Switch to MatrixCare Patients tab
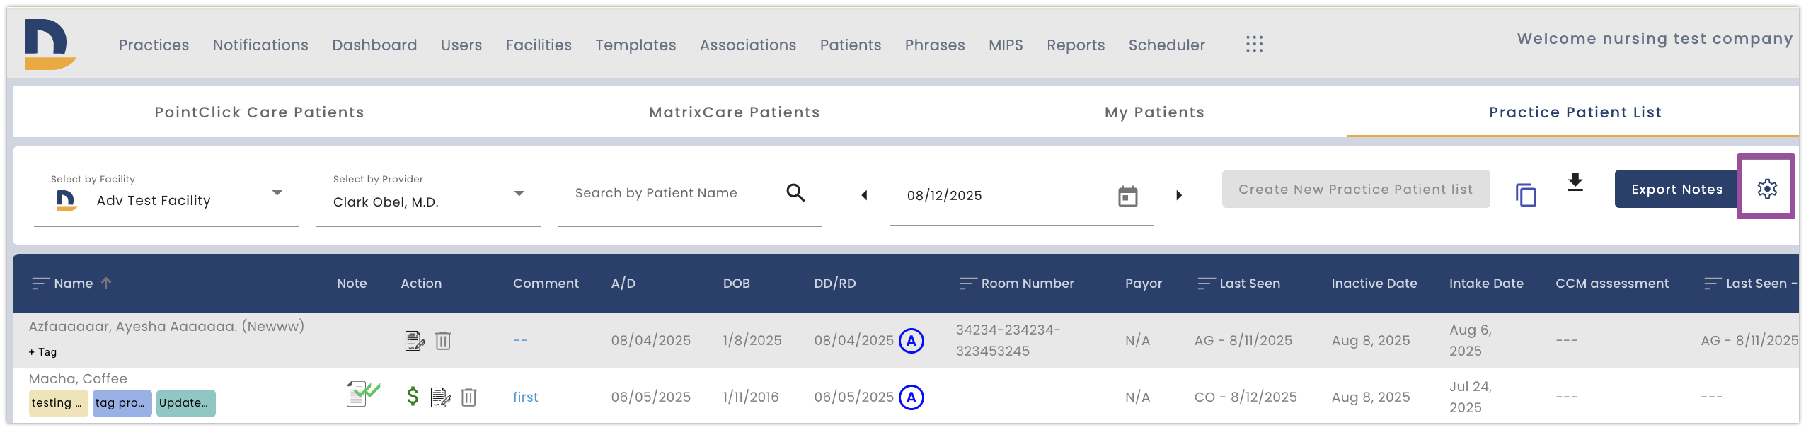Screen dimensions: 1806x430 coord(735,112)
